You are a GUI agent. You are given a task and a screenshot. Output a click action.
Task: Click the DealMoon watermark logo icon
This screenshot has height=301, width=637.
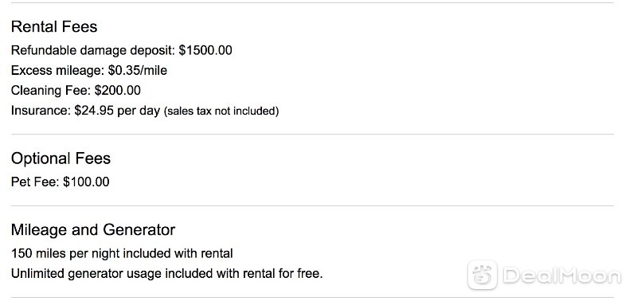point(483,275)
